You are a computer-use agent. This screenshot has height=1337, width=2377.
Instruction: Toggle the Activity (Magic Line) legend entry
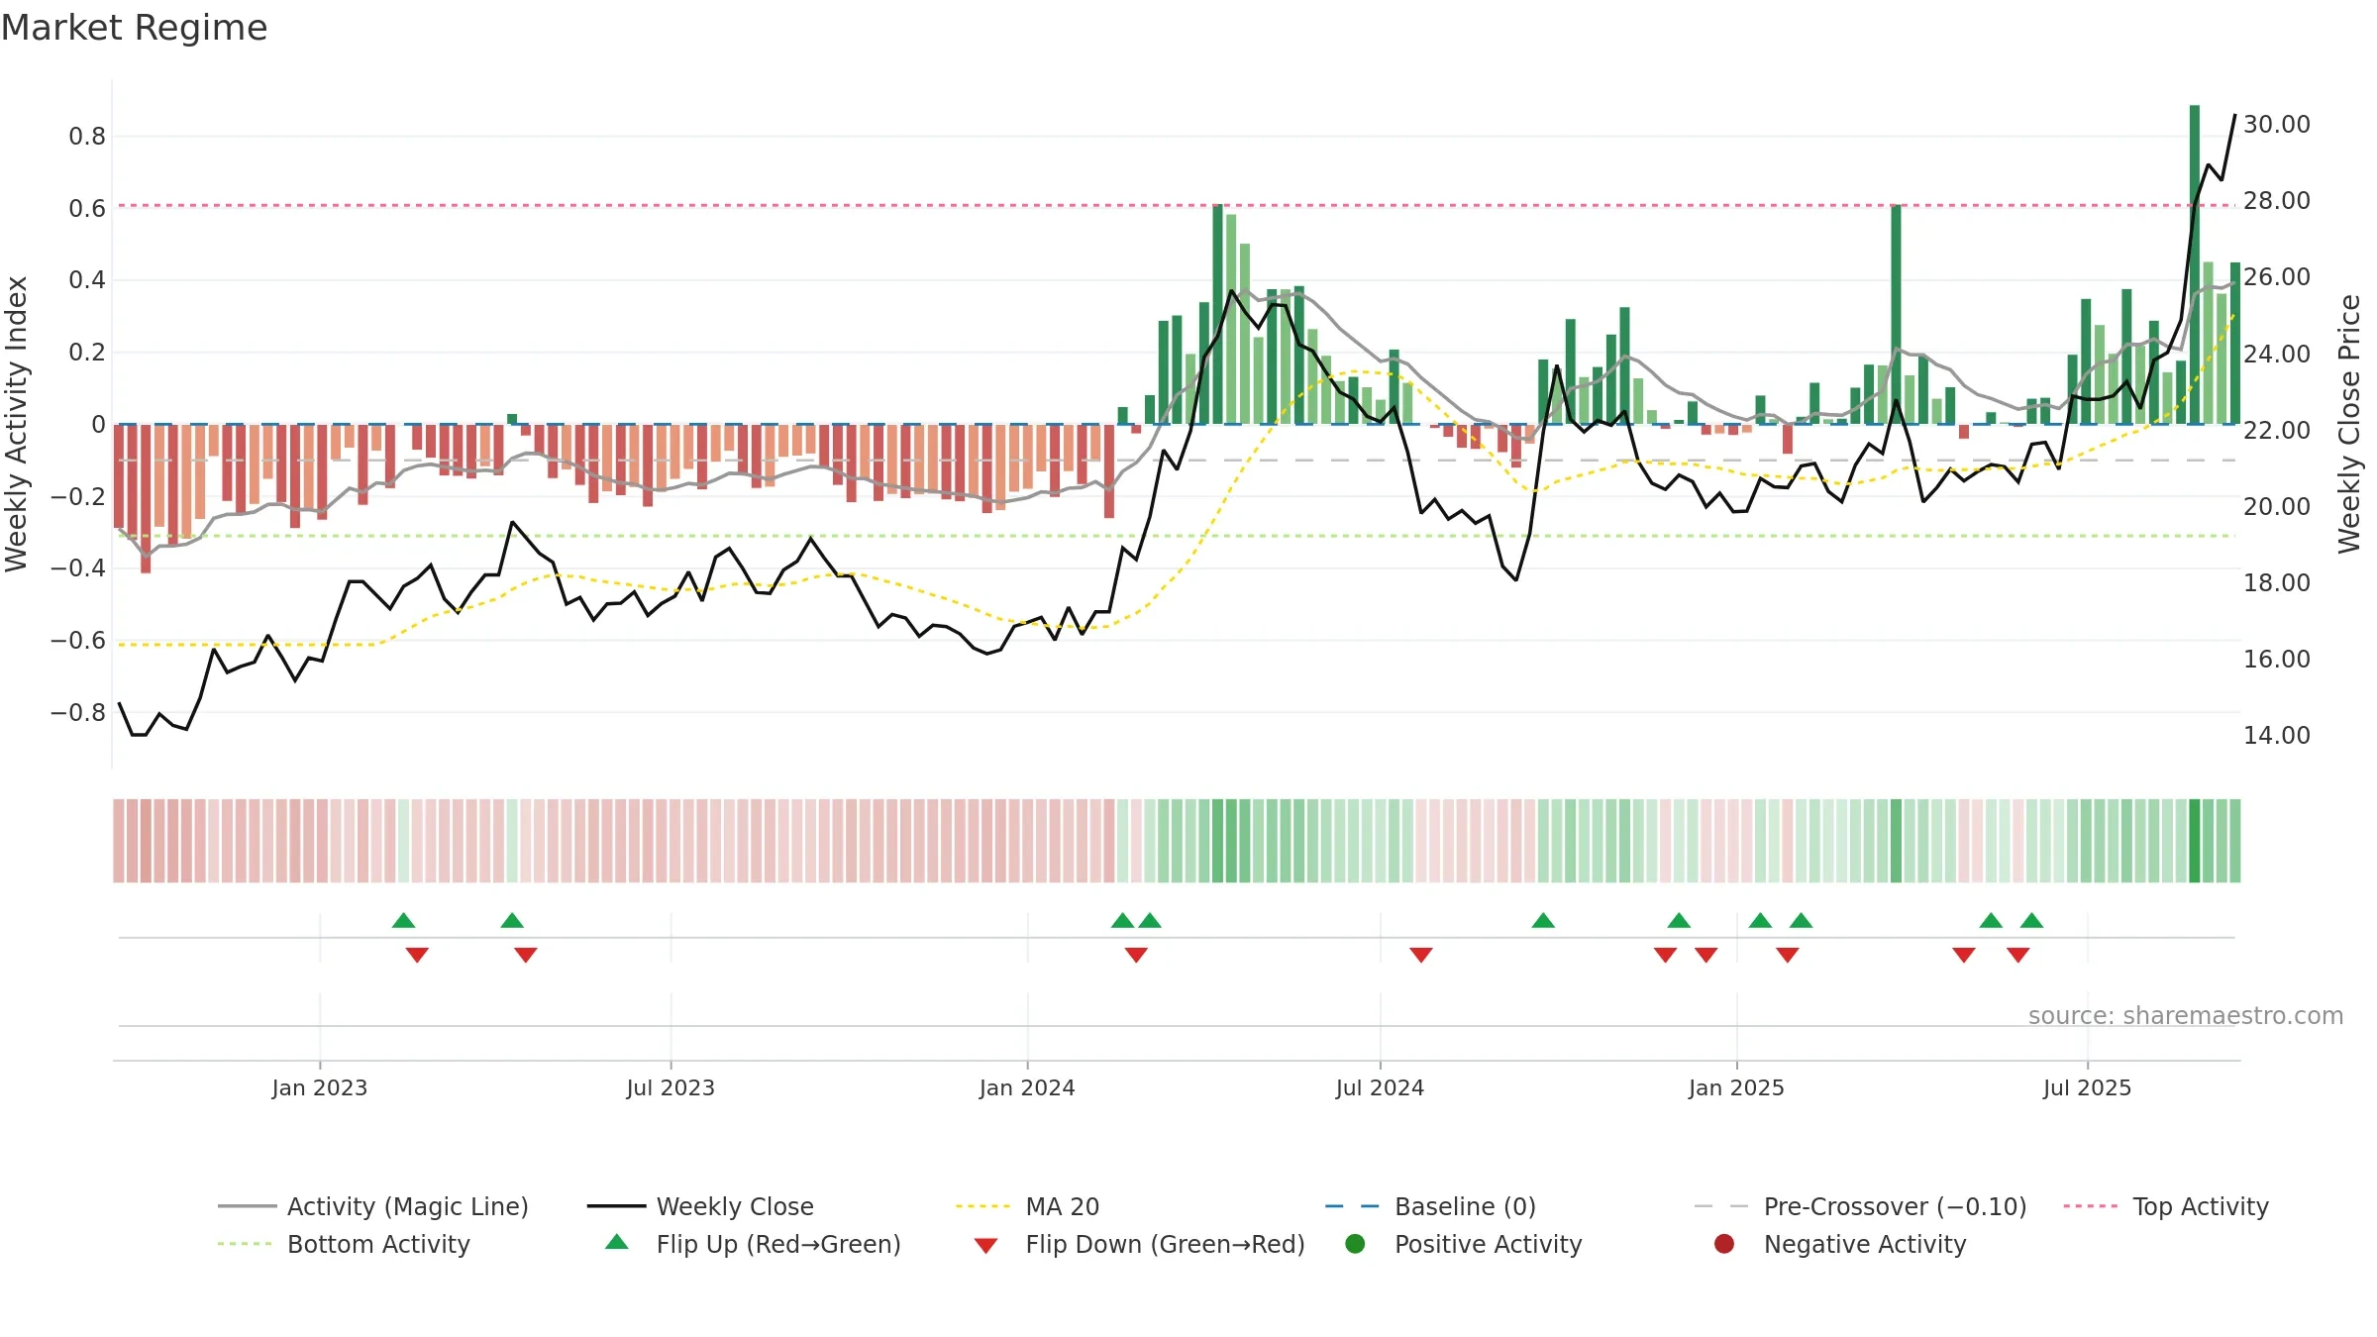[373, 1206]
